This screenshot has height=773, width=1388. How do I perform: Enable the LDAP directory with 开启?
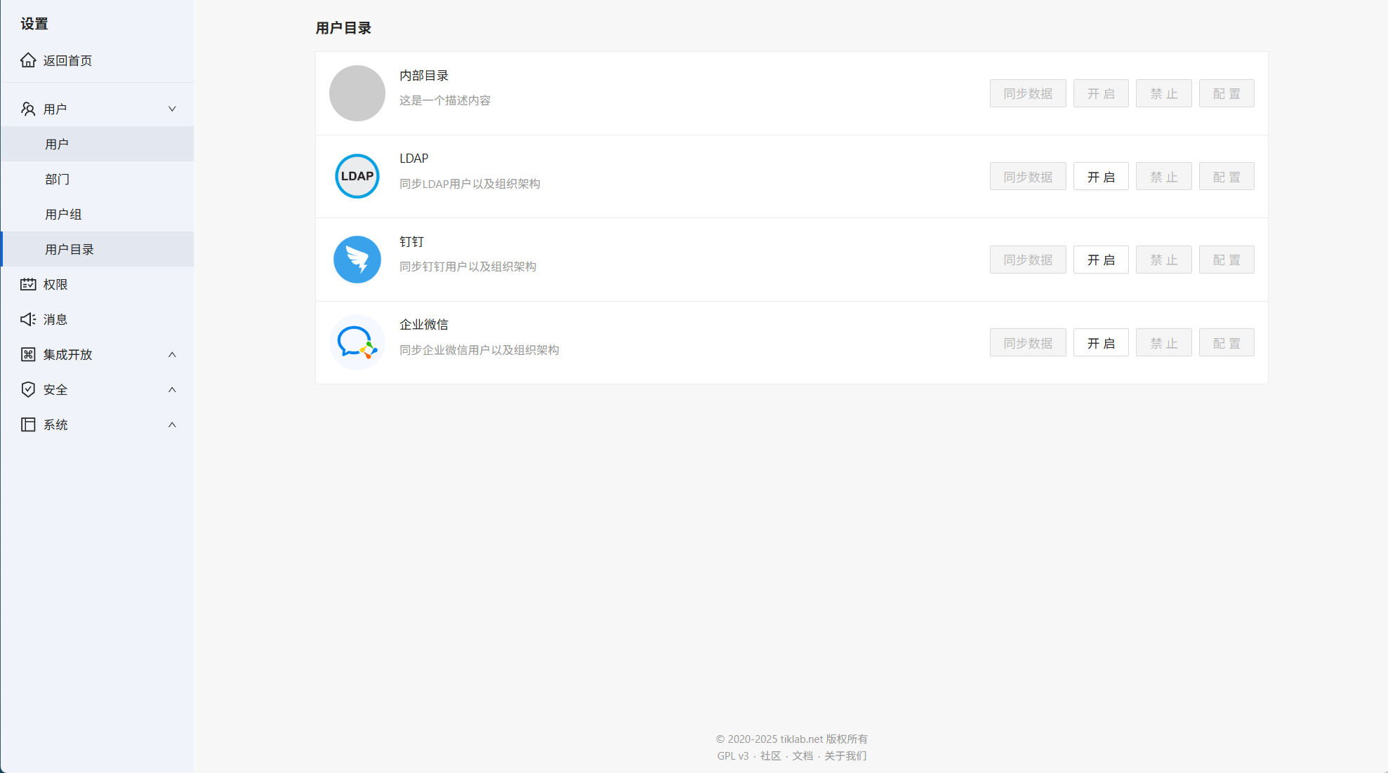tap(1101, 177)
